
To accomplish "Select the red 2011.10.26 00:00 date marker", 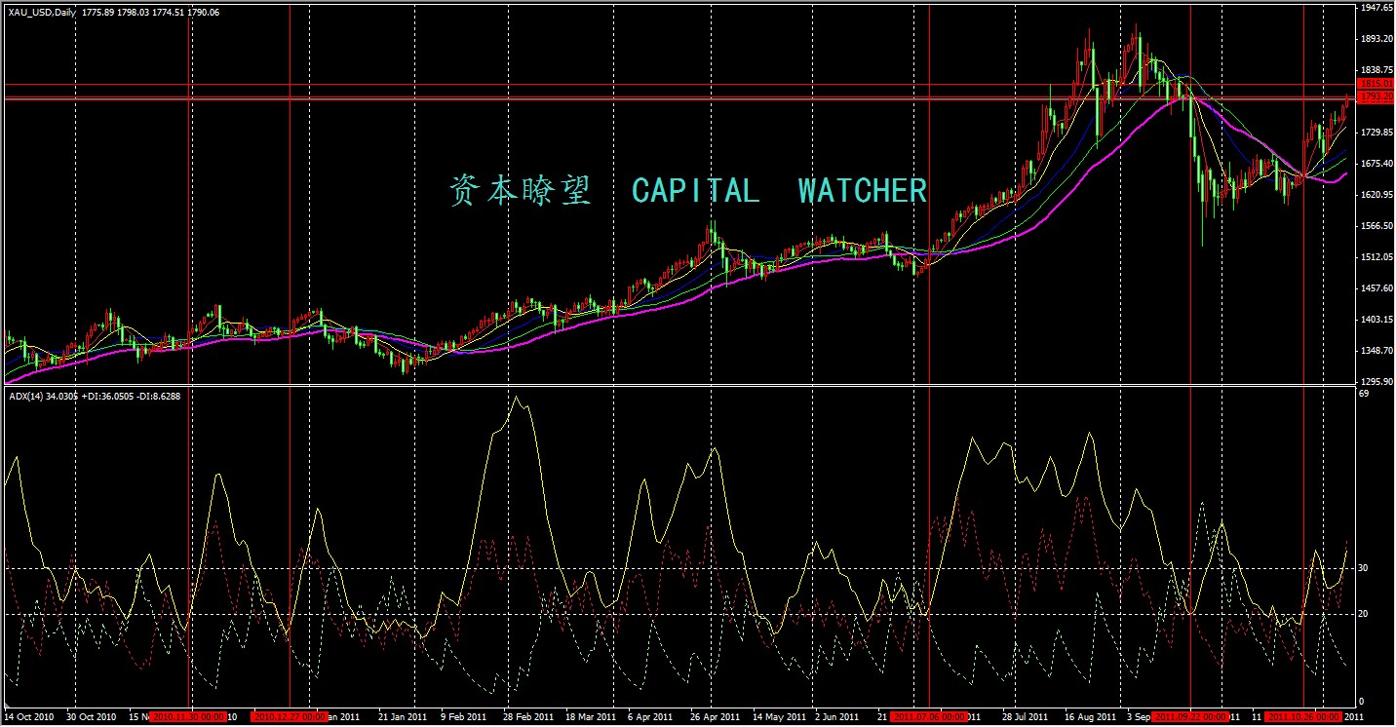I will [1303, 717].
